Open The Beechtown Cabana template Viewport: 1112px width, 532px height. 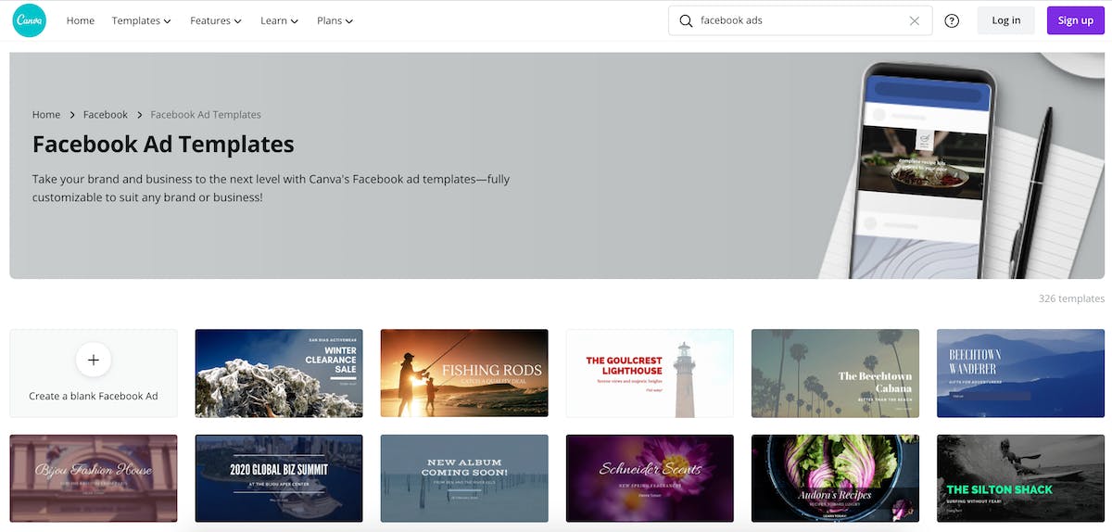tap(835, 374)
